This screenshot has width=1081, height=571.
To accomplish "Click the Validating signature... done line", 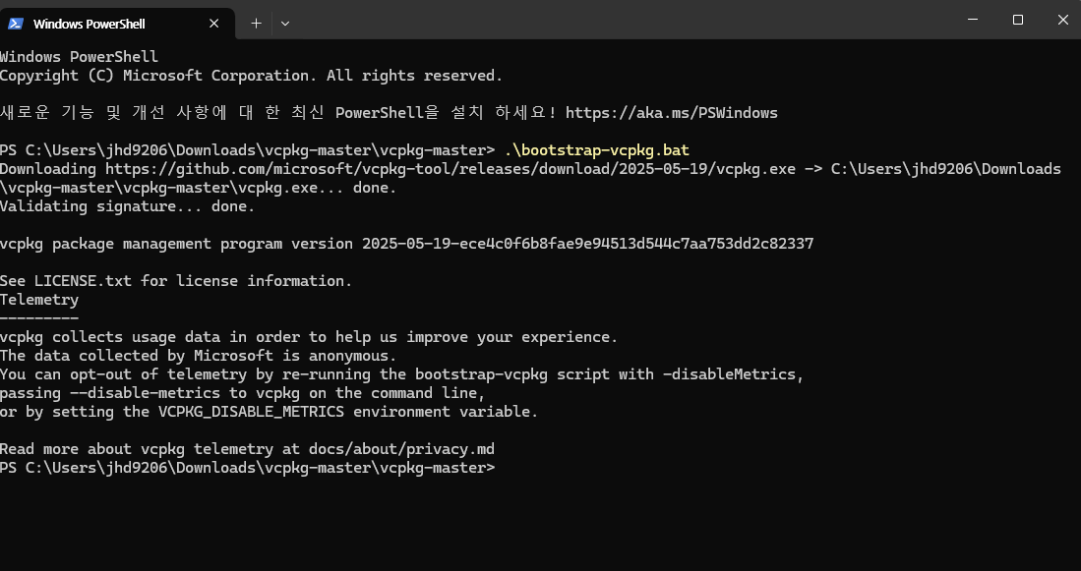I will point(128,206).
